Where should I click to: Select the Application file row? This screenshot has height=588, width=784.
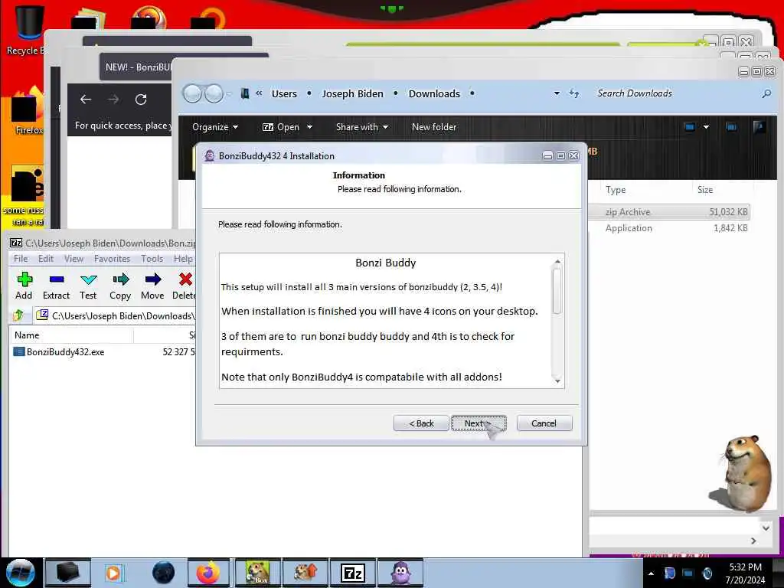(x=670, y=228)
